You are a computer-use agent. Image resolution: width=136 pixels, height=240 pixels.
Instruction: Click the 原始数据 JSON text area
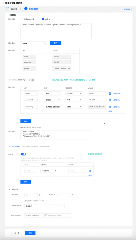[56, 31]
